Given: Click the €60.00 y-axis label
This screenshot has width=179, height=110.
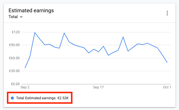Looking at the screenshot, I should 14,58.
